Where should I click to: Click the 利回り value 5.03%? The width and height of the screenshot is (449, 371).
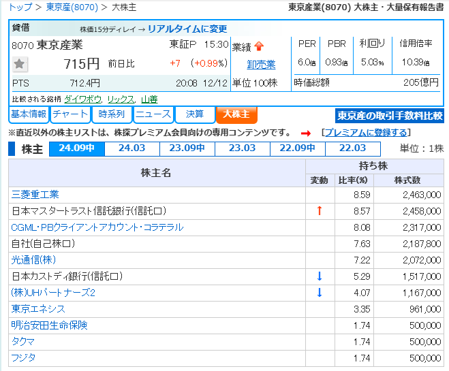(372, 63)
